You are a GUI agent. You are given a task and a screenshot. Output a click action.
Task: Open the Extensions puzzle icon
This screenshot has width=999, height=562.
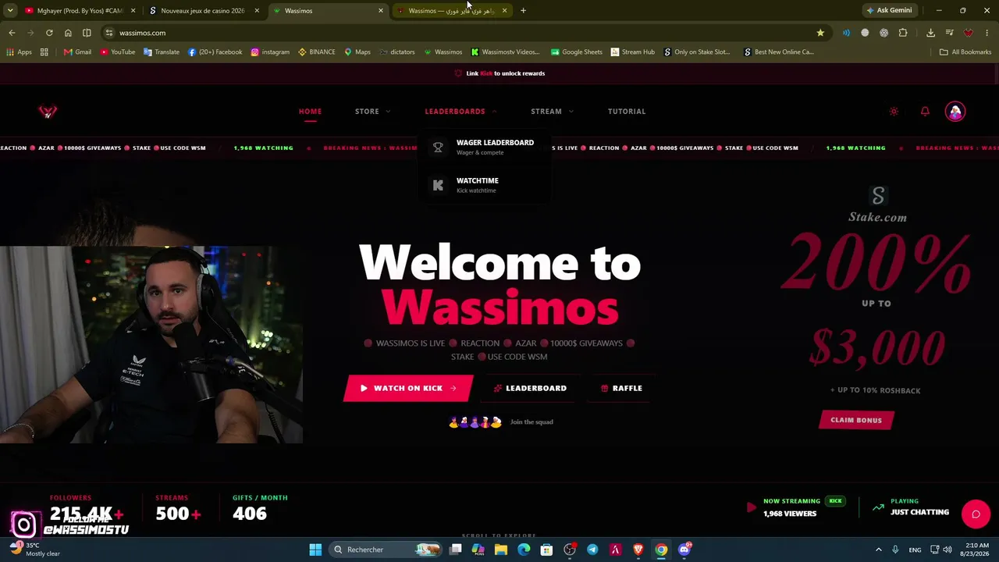903,33
